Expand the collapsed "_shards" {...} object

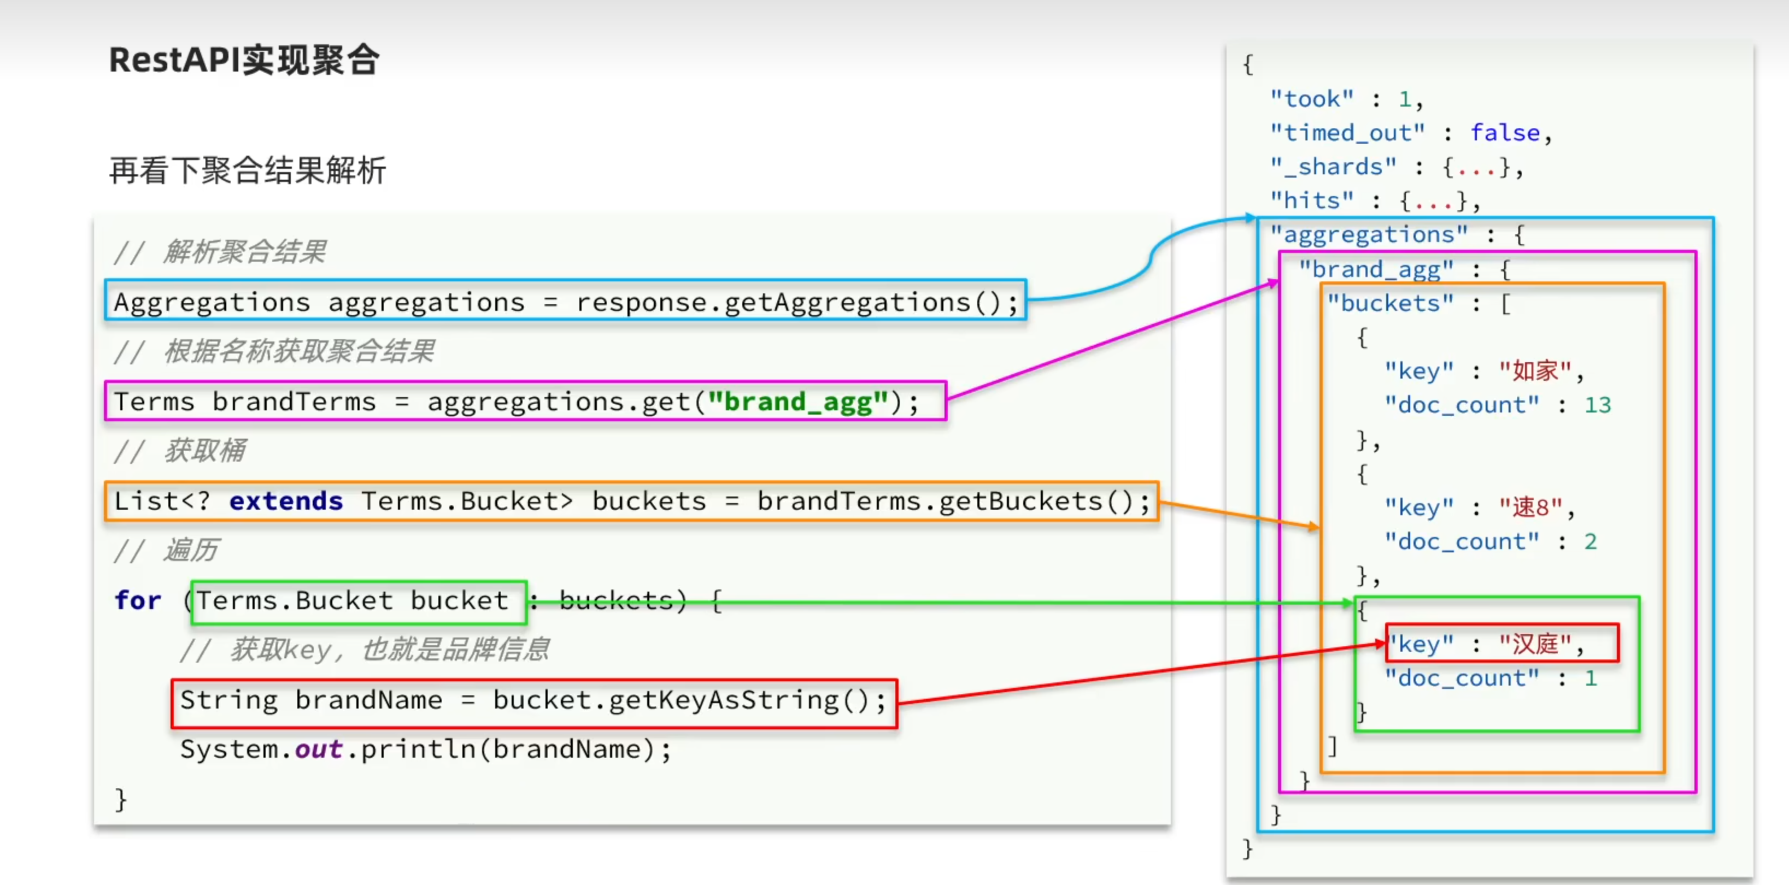(1475, 167)
